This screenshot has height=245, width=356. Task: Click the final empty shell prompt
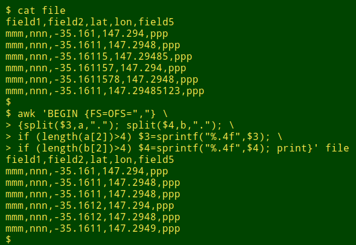point(8,240)
